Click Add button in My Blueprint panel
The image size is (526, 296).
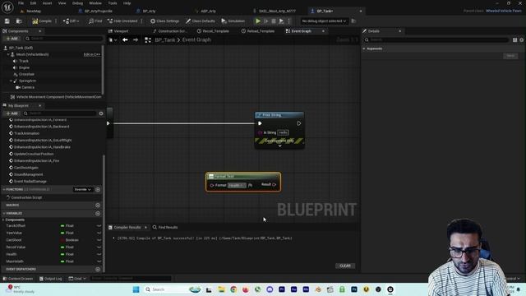pos(12,113)
